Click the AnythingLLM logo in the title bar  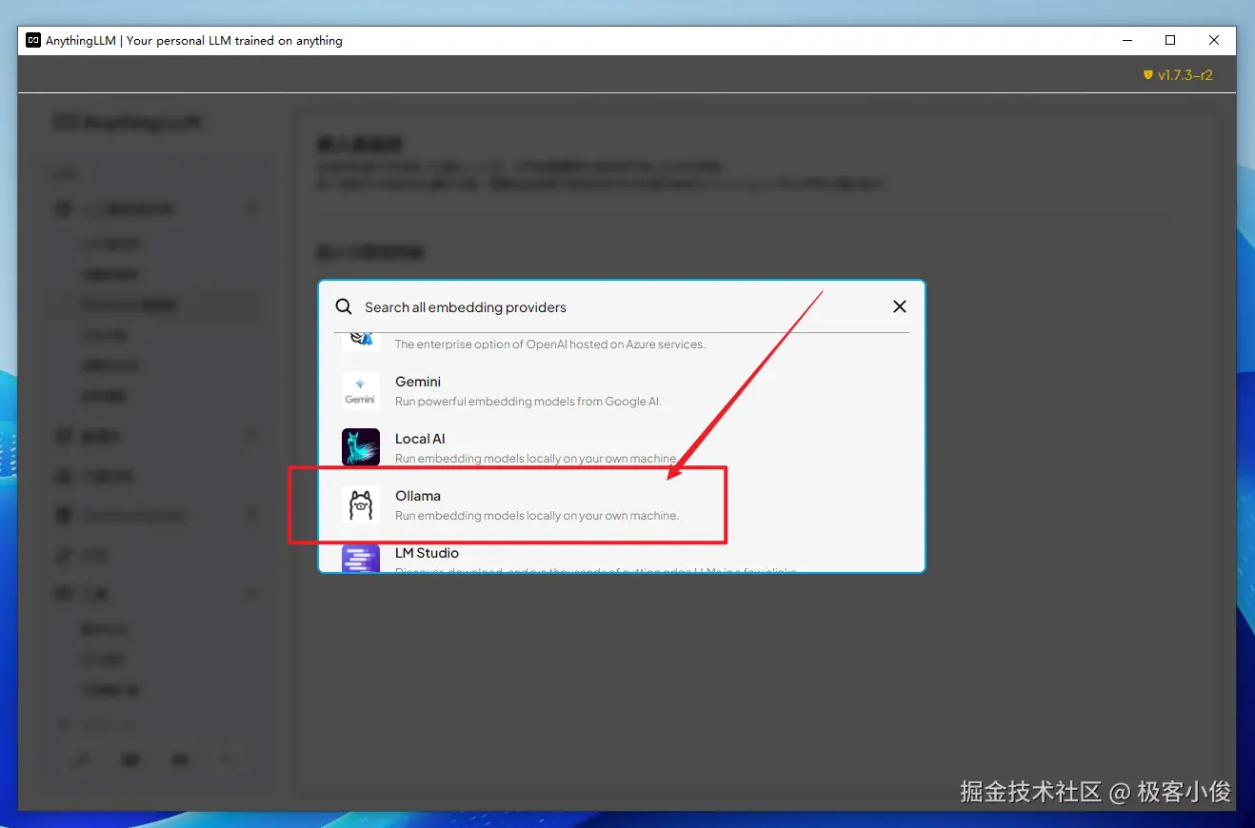click(x=33, y=40)
